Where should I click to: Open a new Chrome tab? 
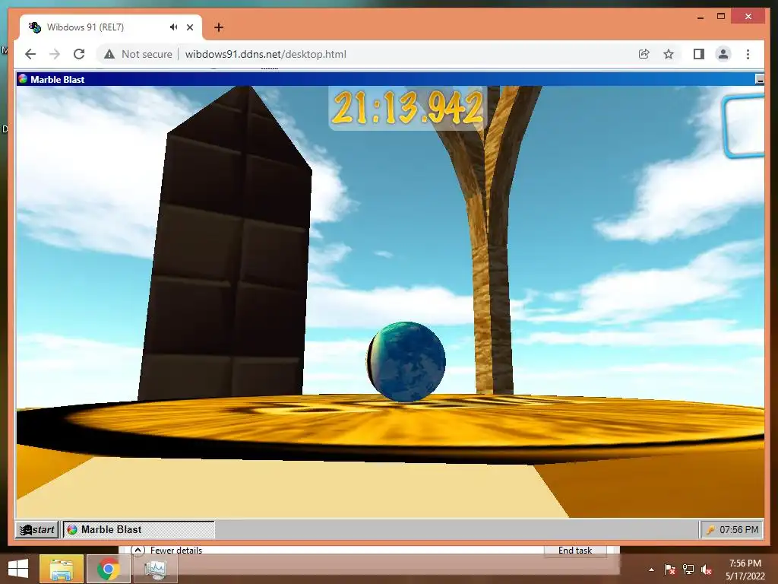tap(219, 27)
